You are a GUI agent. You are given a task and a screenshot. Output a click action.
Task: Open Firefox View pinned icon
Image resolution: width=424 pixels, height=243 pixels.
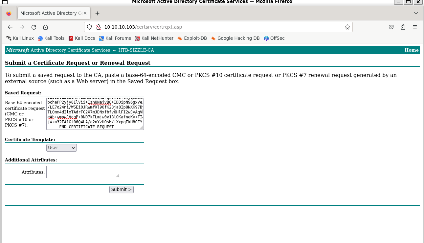click(9, 13)
